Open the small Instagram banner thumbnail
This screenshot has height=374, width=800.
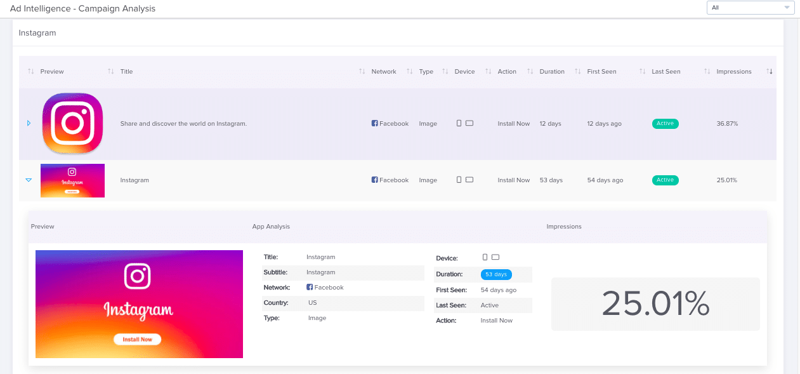click(72, 180)
